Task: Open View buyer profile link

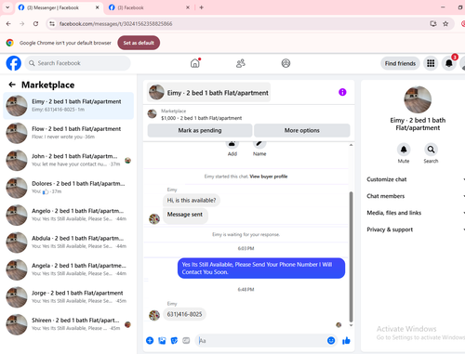Action: tap(269, 177)
